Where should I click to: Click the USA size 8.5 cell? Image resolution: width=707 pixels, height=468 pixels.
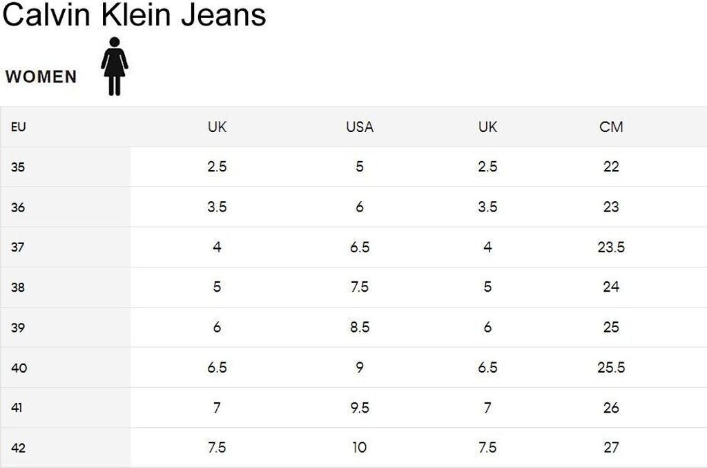pyautogui.click(x=360, y=327)
